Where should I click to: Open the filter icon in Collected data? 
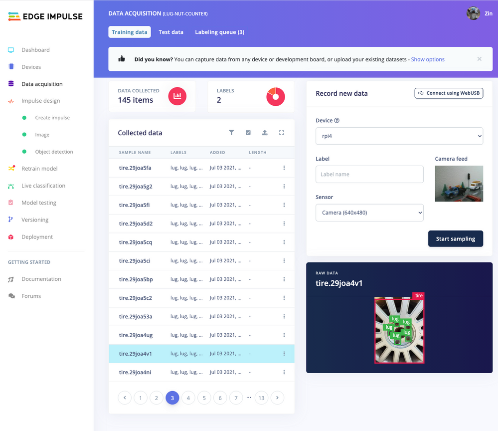coord(231,133)
